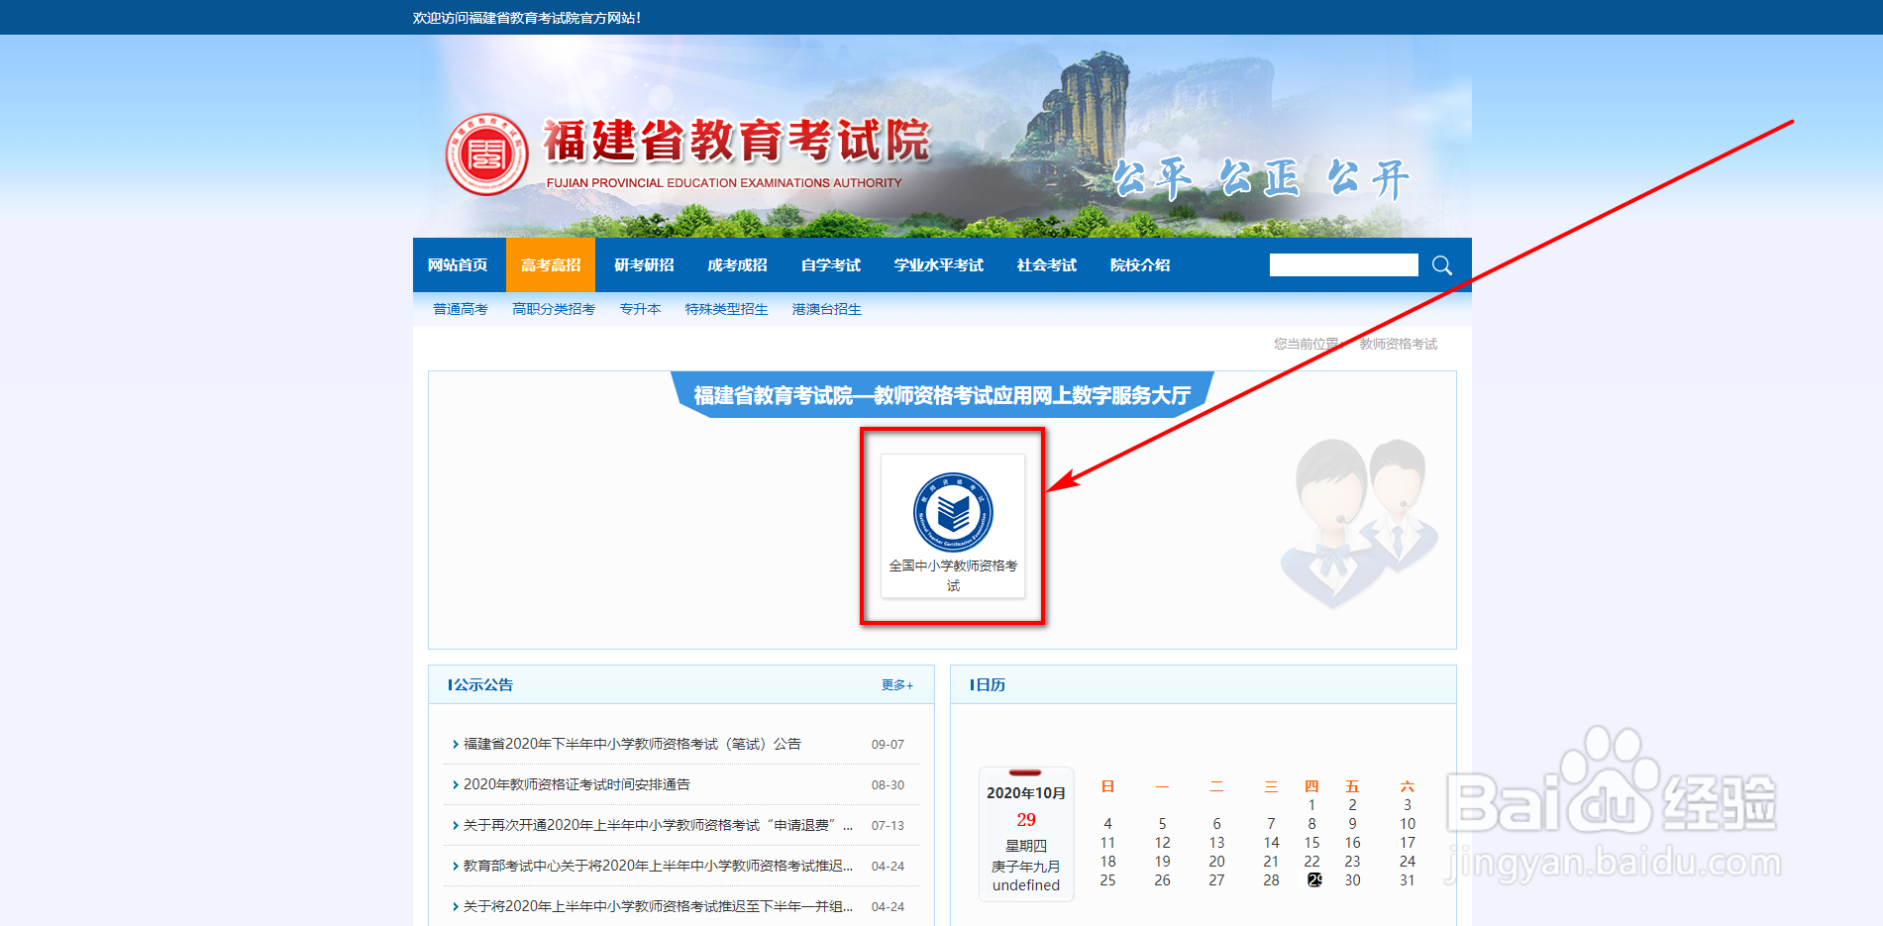Open the 成考成招 menu
This screenshot has height=926, width=1883.
click(x=735, y=264)
